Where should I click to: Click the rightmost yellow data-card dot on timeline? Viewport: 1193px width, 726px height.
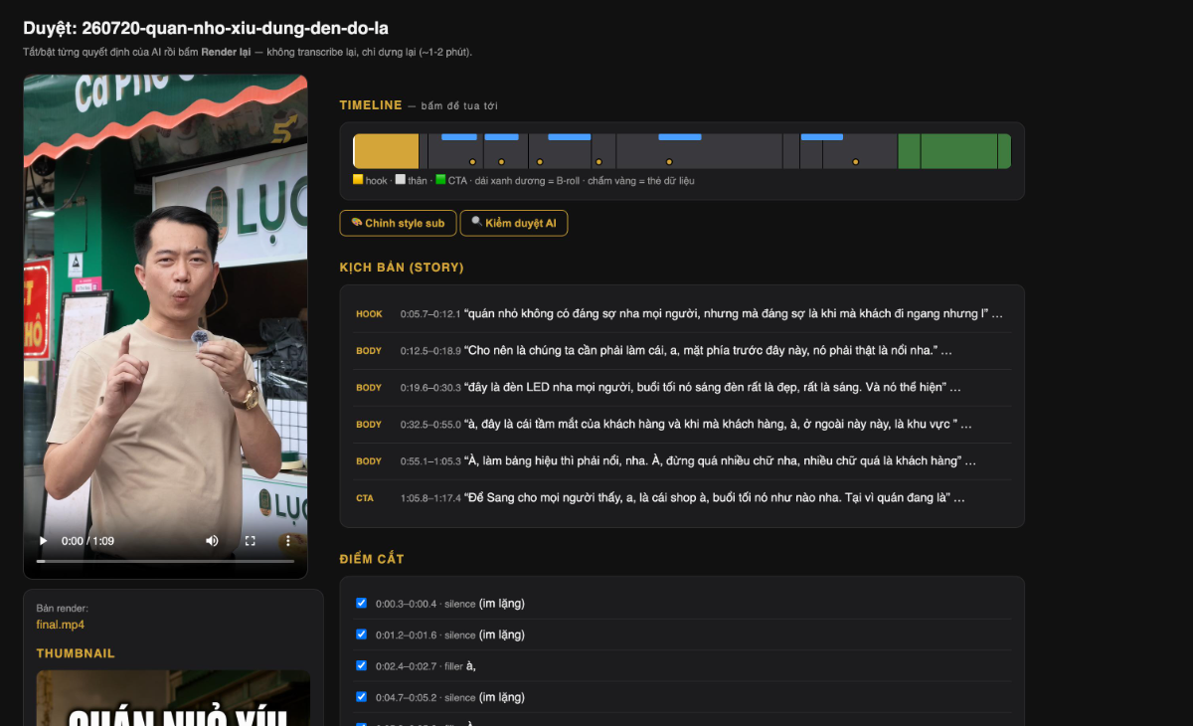(x=855, y=162)
